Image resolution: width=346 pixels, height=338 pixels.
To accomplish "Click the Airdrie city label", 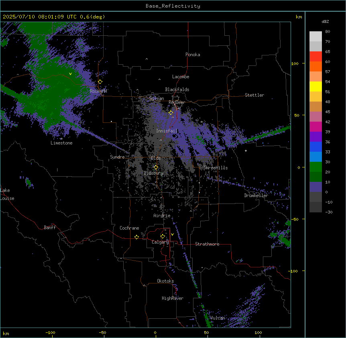I will point(162,216).
